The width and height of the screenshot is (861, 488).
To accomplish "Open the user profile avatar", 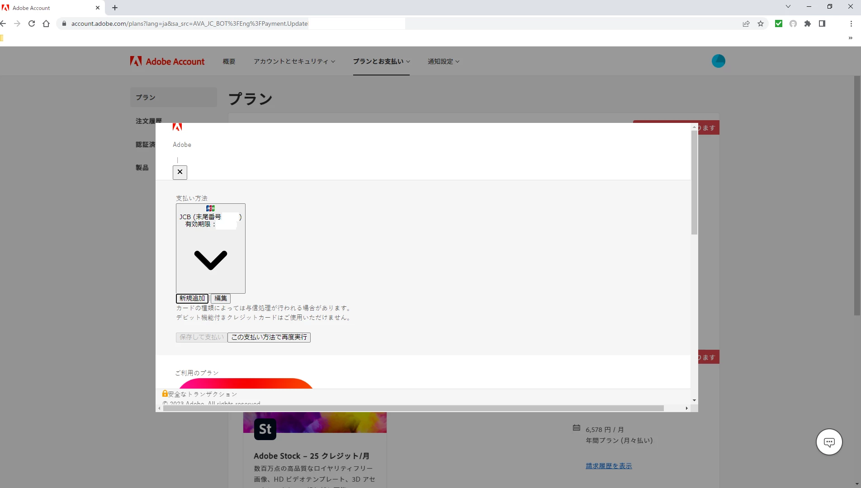I will coord(718,61).
